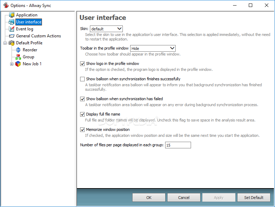
Task: Open Toolbar in the profile window dropdown
Action: [153, 48]
